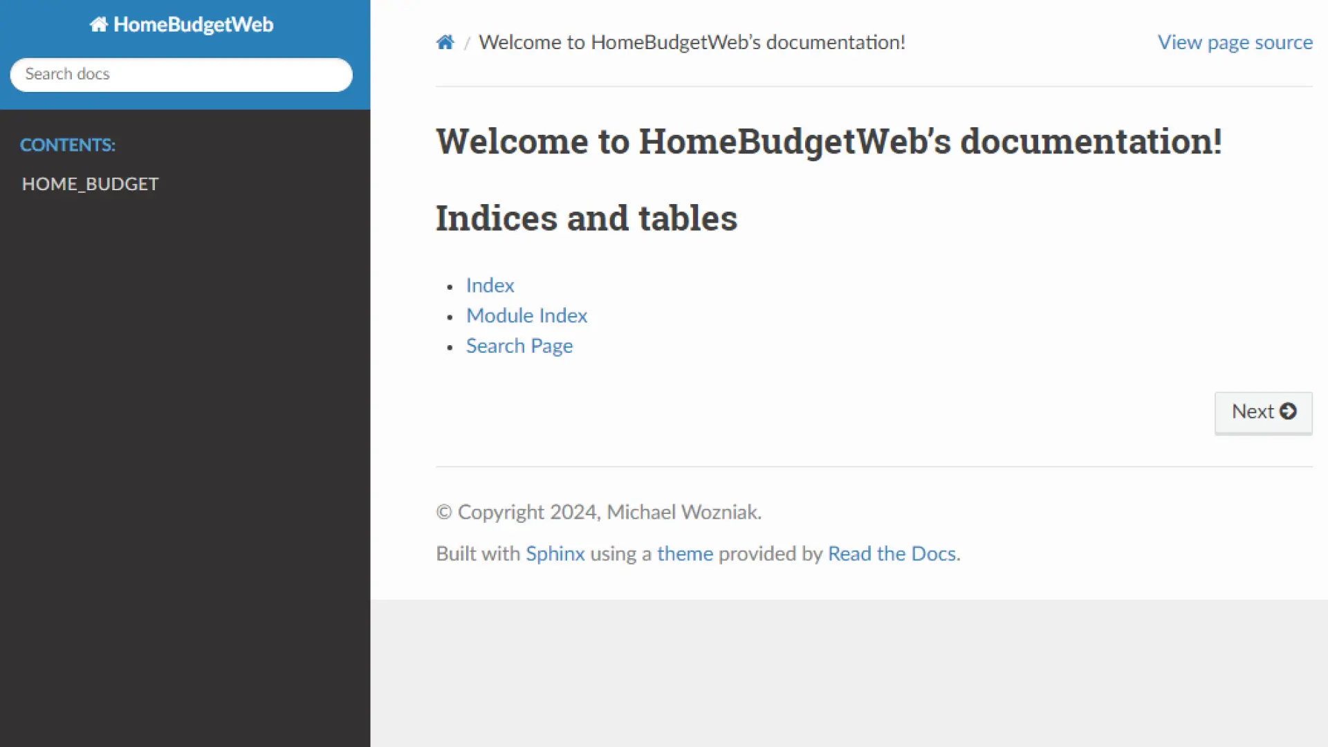Click the Copyright 2024, Michael Wozniak text

pos(598,512)
